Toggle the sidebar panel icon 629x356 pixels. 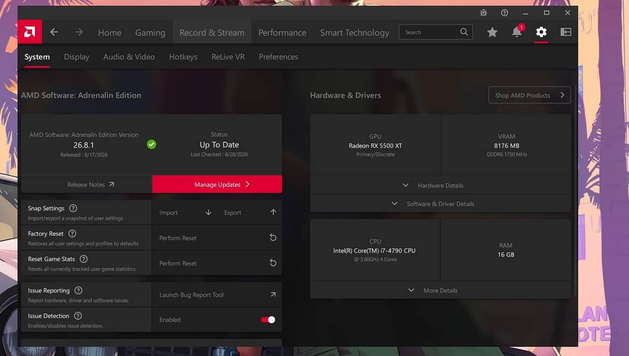tap(565, 32)
